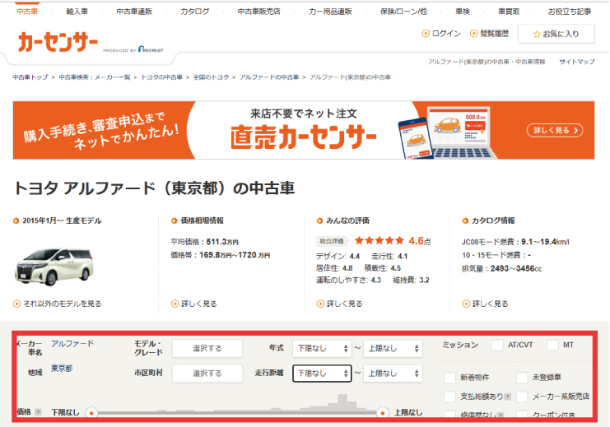Open the 車買取 menu item
The width and height of the screenshot is (610, 427).
tap(509, 12)
